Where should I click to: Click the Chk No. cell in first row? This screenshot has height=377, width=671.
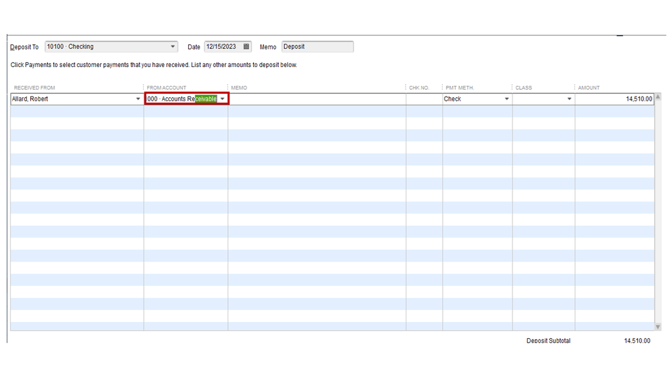pyautogui.click(x=424, y=99)
